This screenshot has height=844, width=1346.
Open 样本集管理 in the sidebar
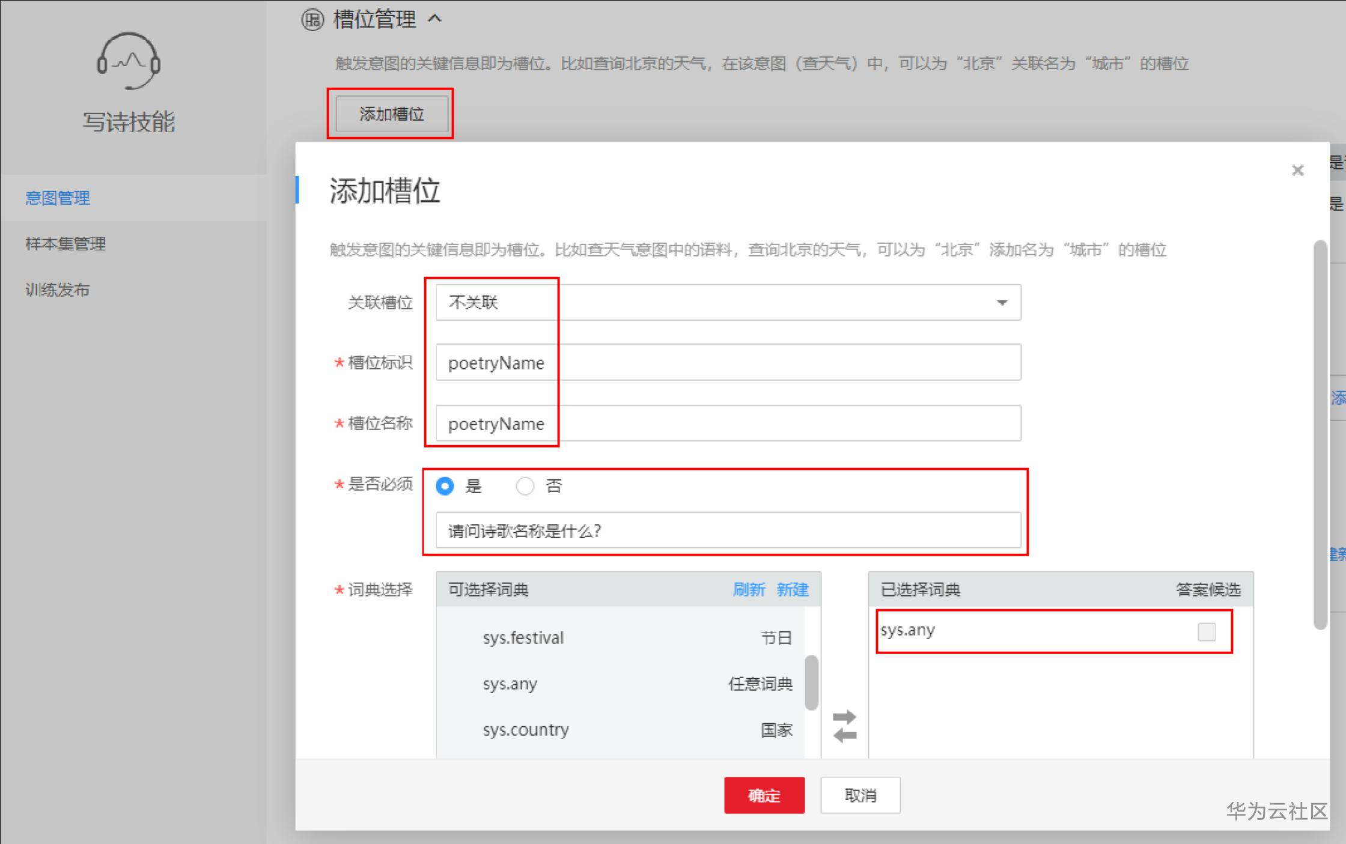65,244
